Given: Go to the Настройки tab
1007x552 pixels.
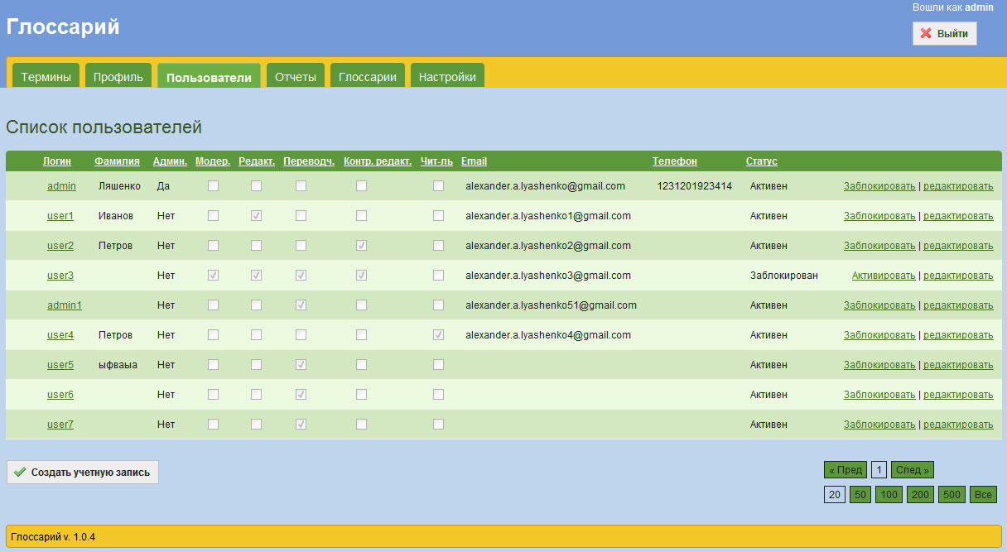Looking at the screenshot, I should click(447, 77).
